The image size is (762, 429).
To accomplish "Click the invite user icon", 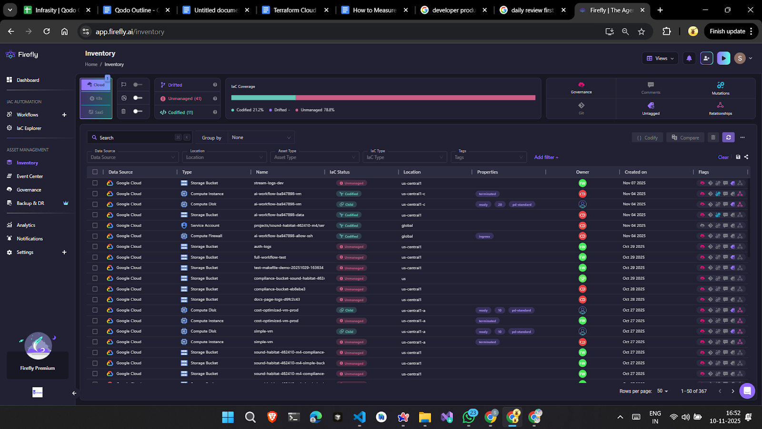I will [706, 58].
